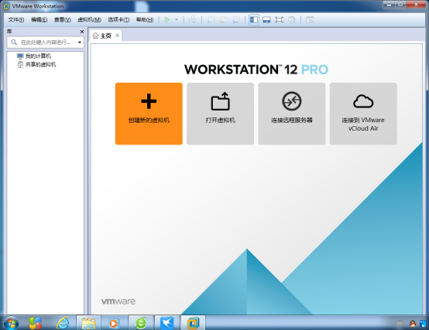Click 打开虚拟机 tile
Screen dimensions: 429x330
click(220, 114)
